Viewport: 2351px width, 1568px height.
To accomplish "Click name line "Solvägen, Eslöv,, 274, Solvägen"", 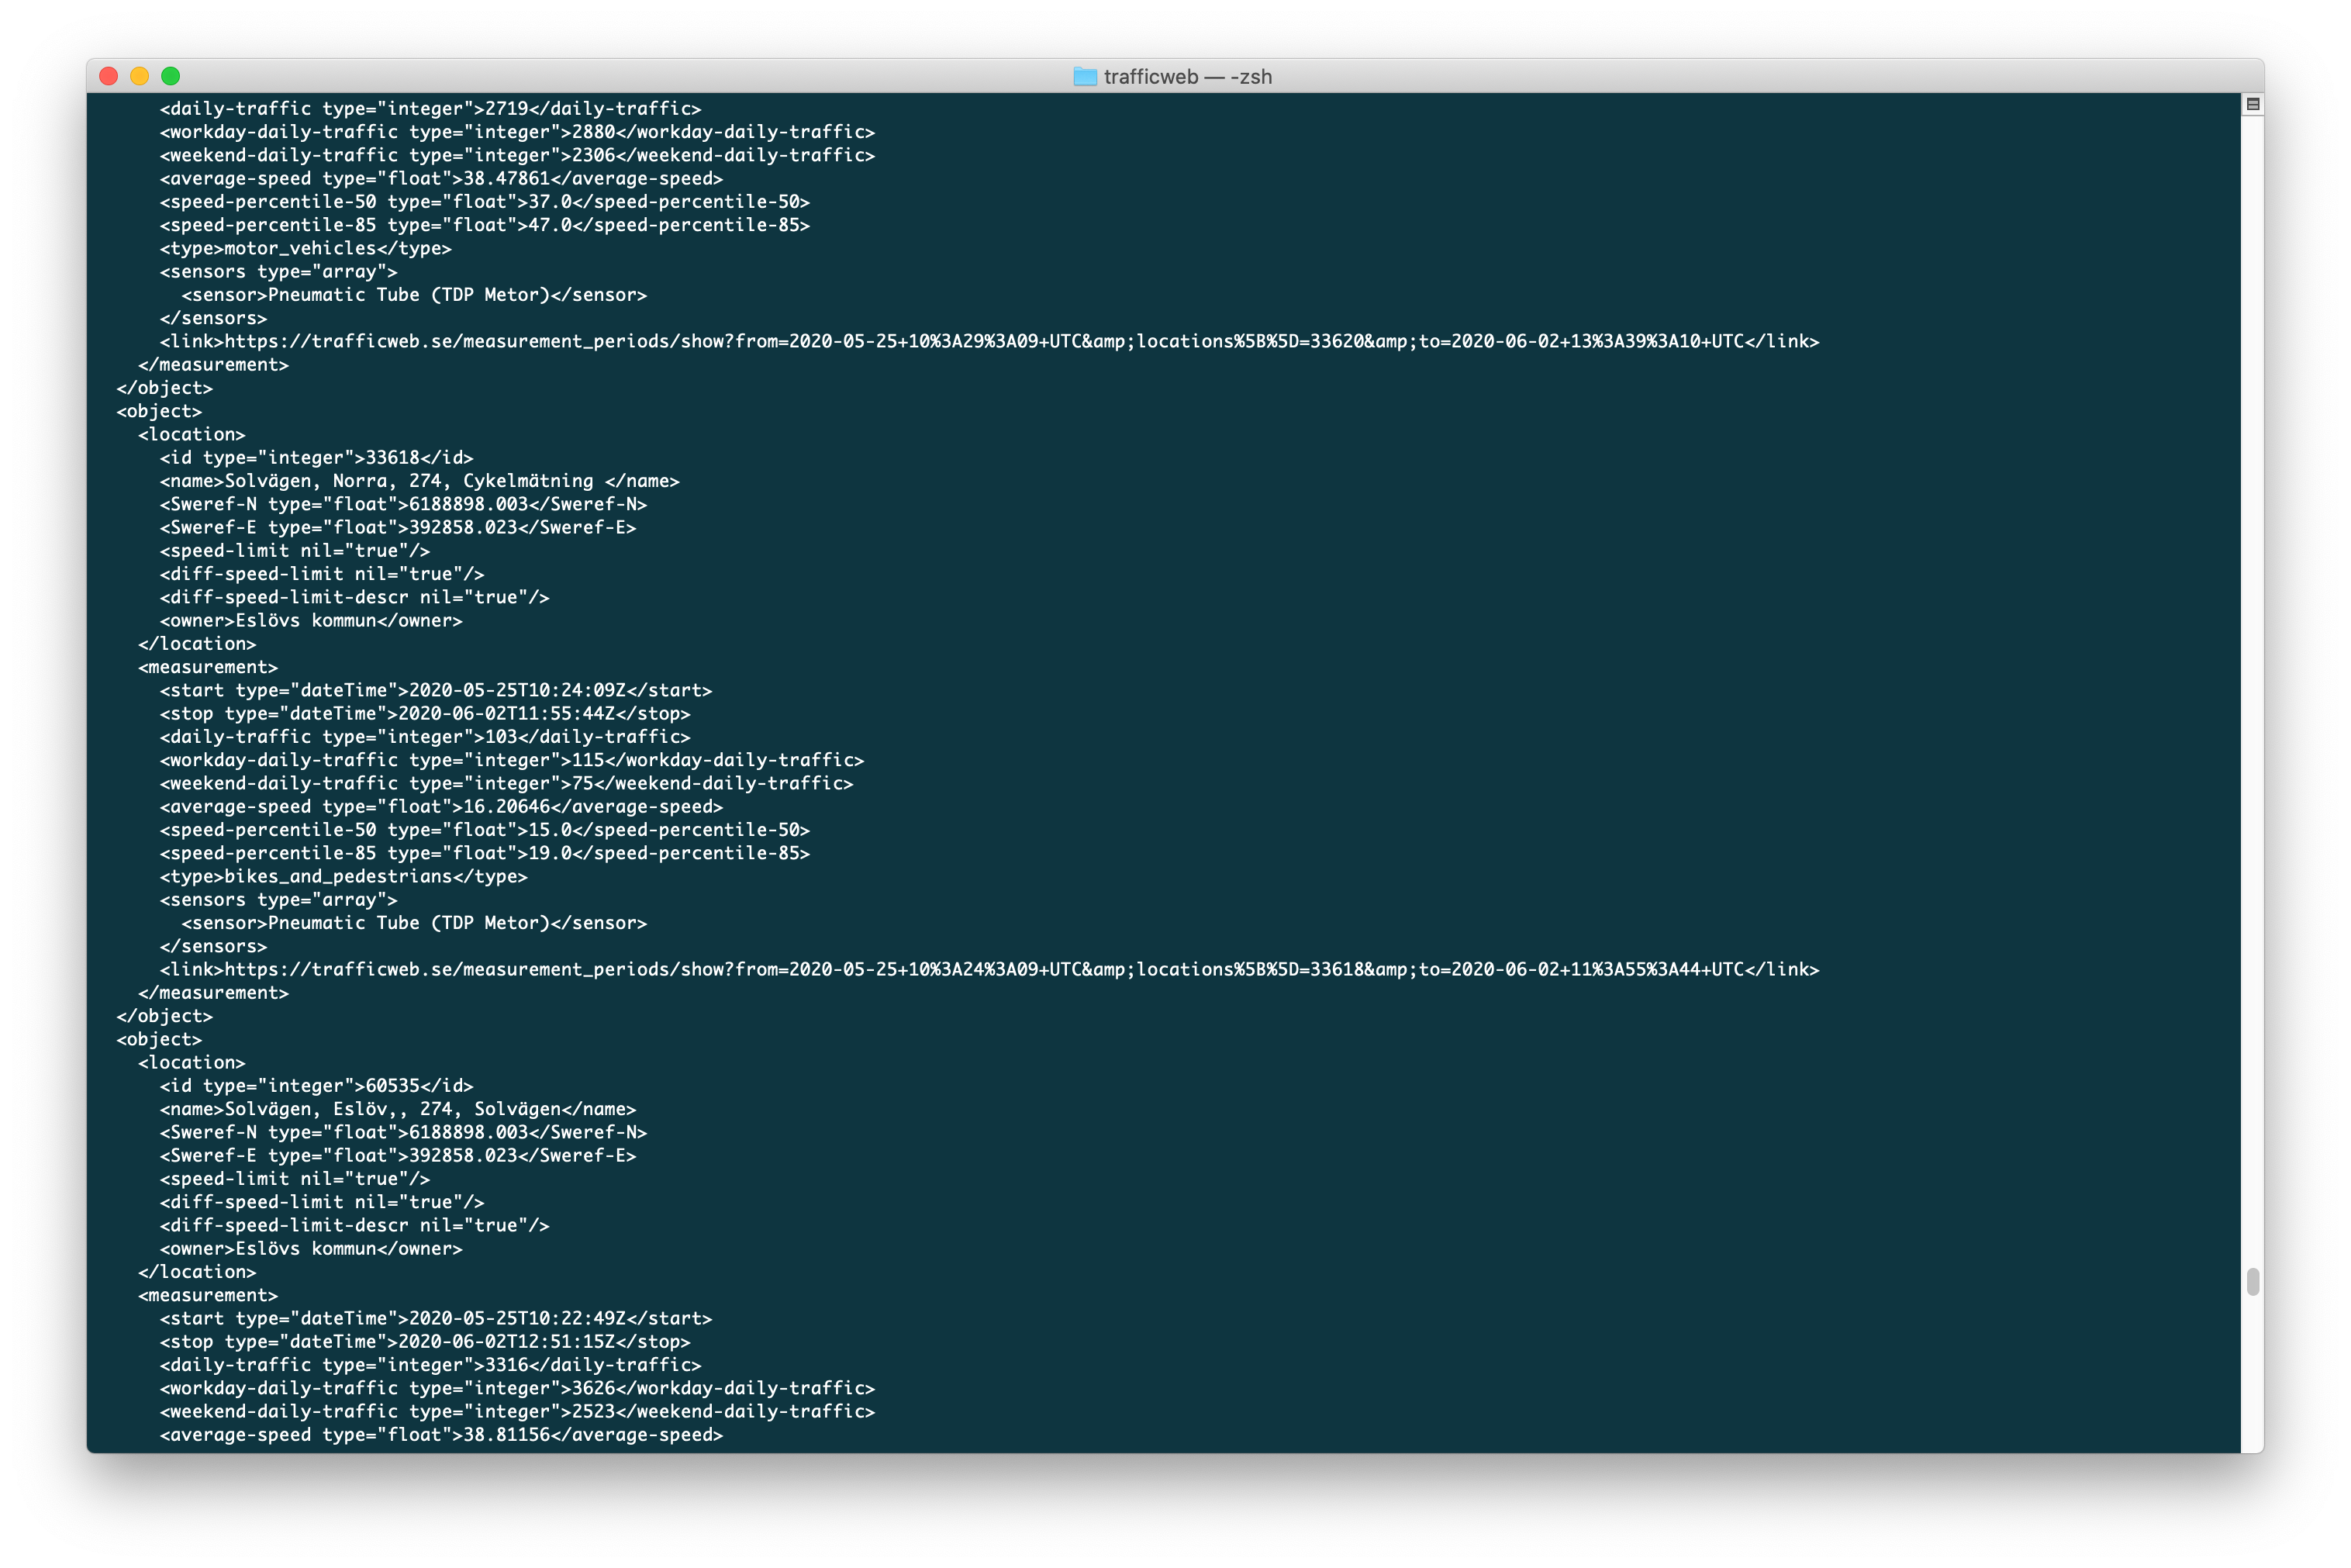I will coord(398,1109).
